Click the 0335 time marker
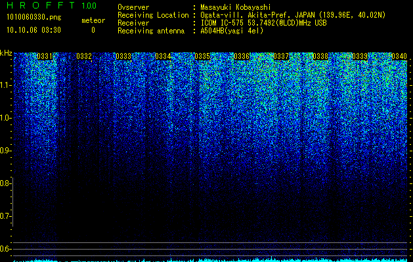The image size is (413, 262). tap(202, 56)
